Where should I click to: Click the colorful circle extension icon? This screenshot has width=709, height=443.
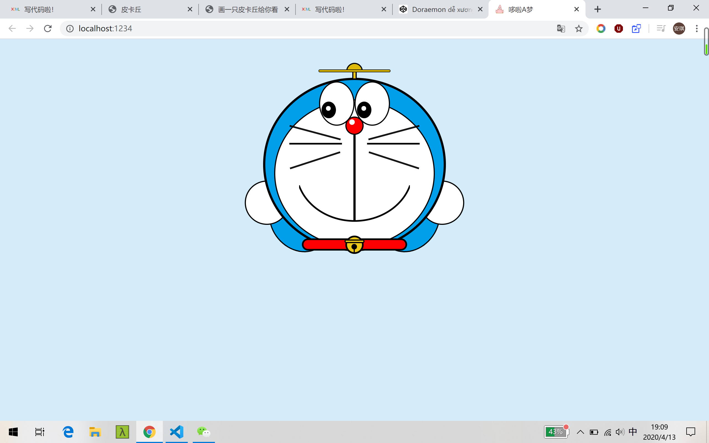[601, 29]
